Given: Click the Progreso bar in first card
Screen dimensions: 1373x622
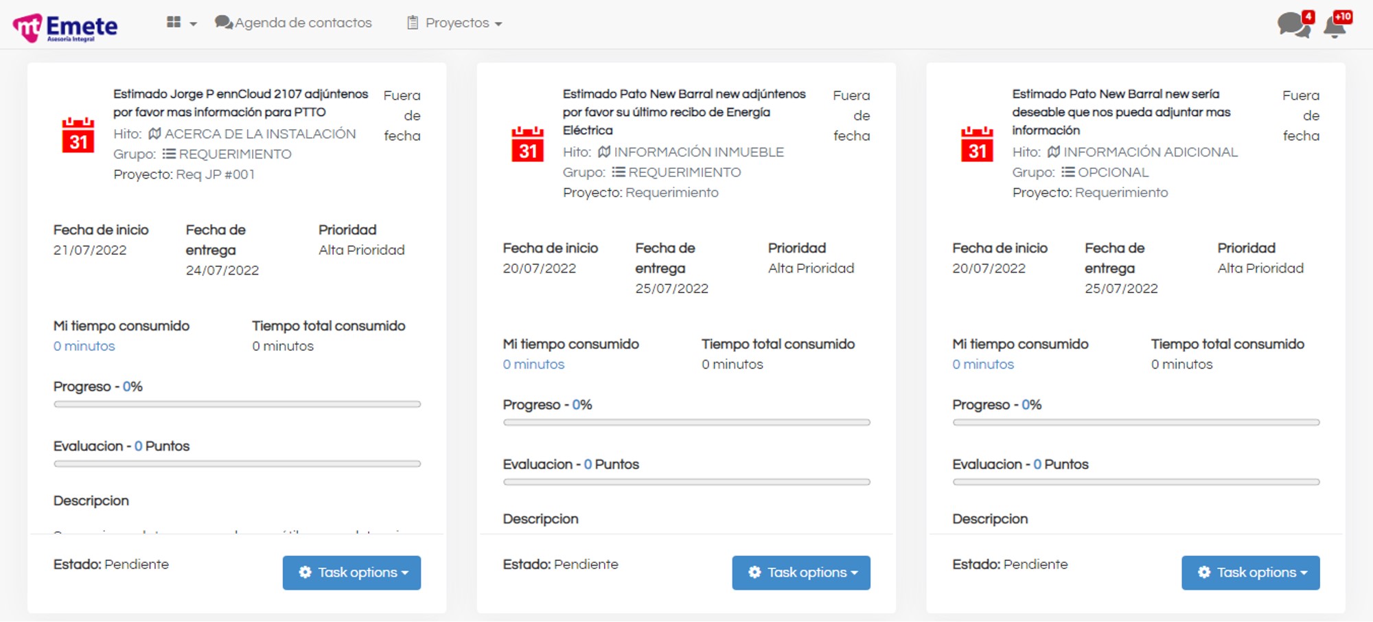Looking at the screenshot, I should click(237, 404).
